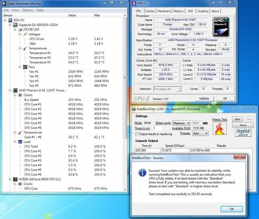Select the CPU Total load row
This screenshot has width=259, height=219.
click(x=63, y=147)
